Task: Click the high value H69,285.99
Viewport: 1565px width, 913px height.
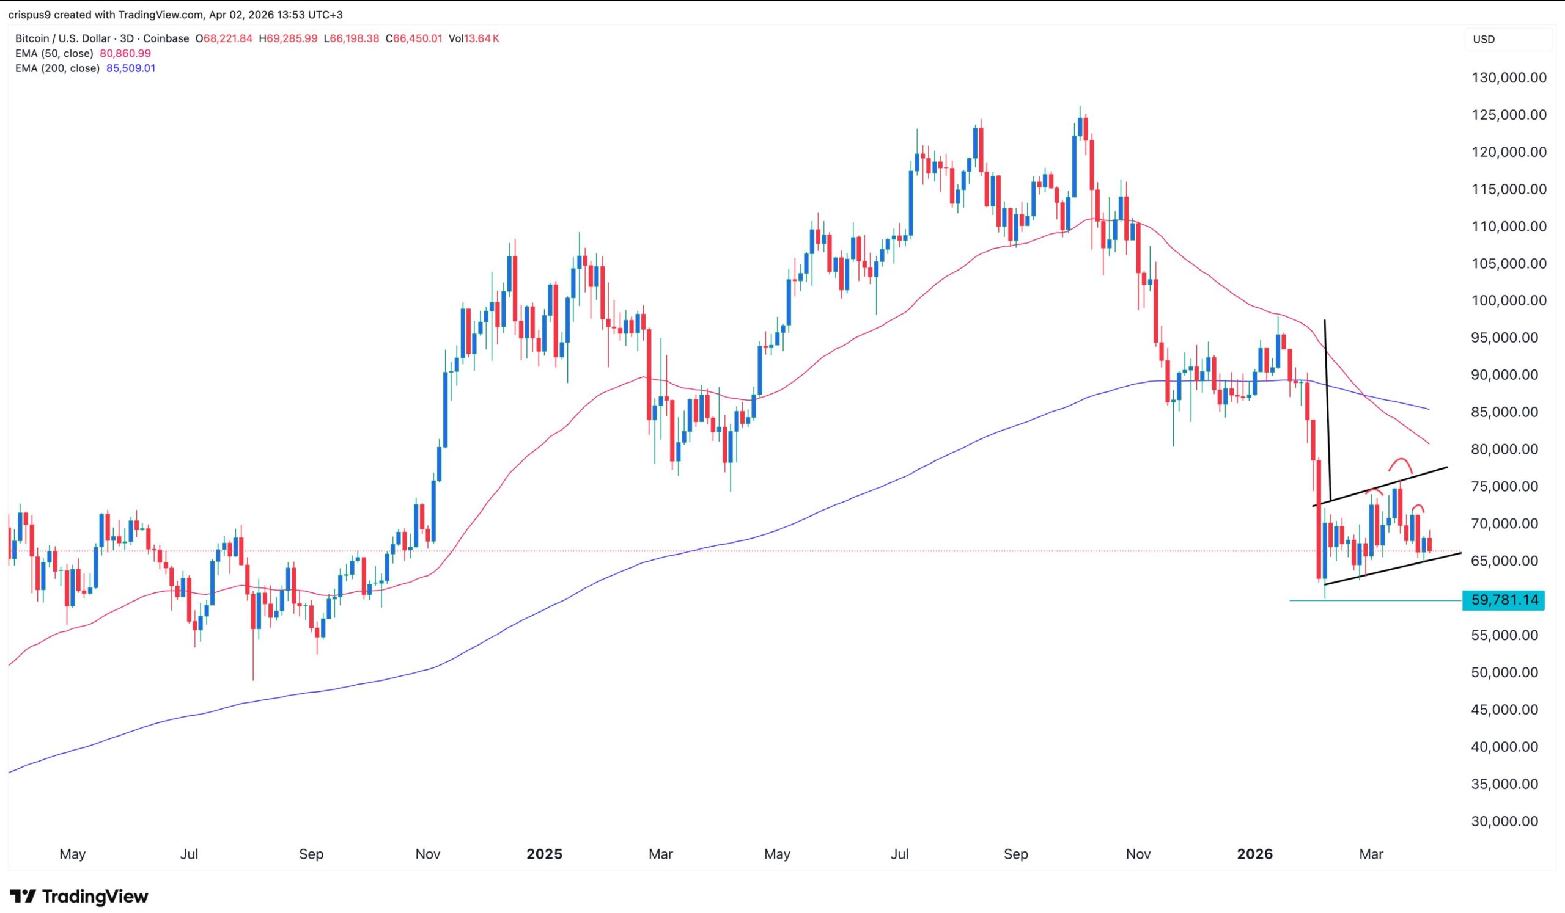Action: click(x=288, y=38)
